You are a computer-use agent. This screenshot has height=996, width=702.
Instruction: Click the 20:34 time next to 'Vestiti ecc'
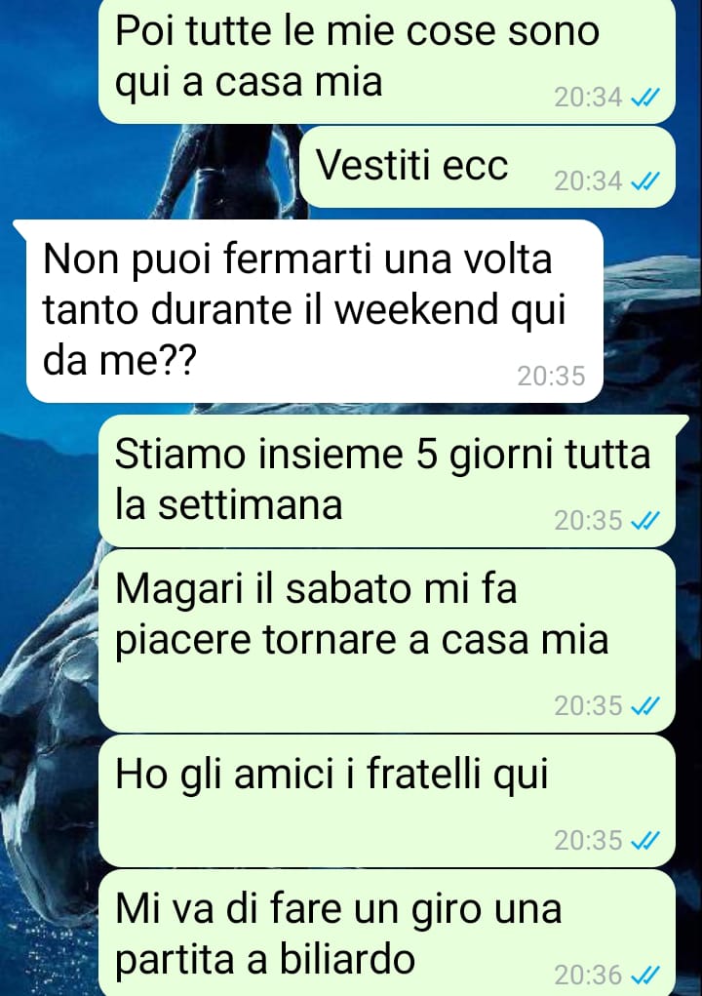[x=588, y=181]
